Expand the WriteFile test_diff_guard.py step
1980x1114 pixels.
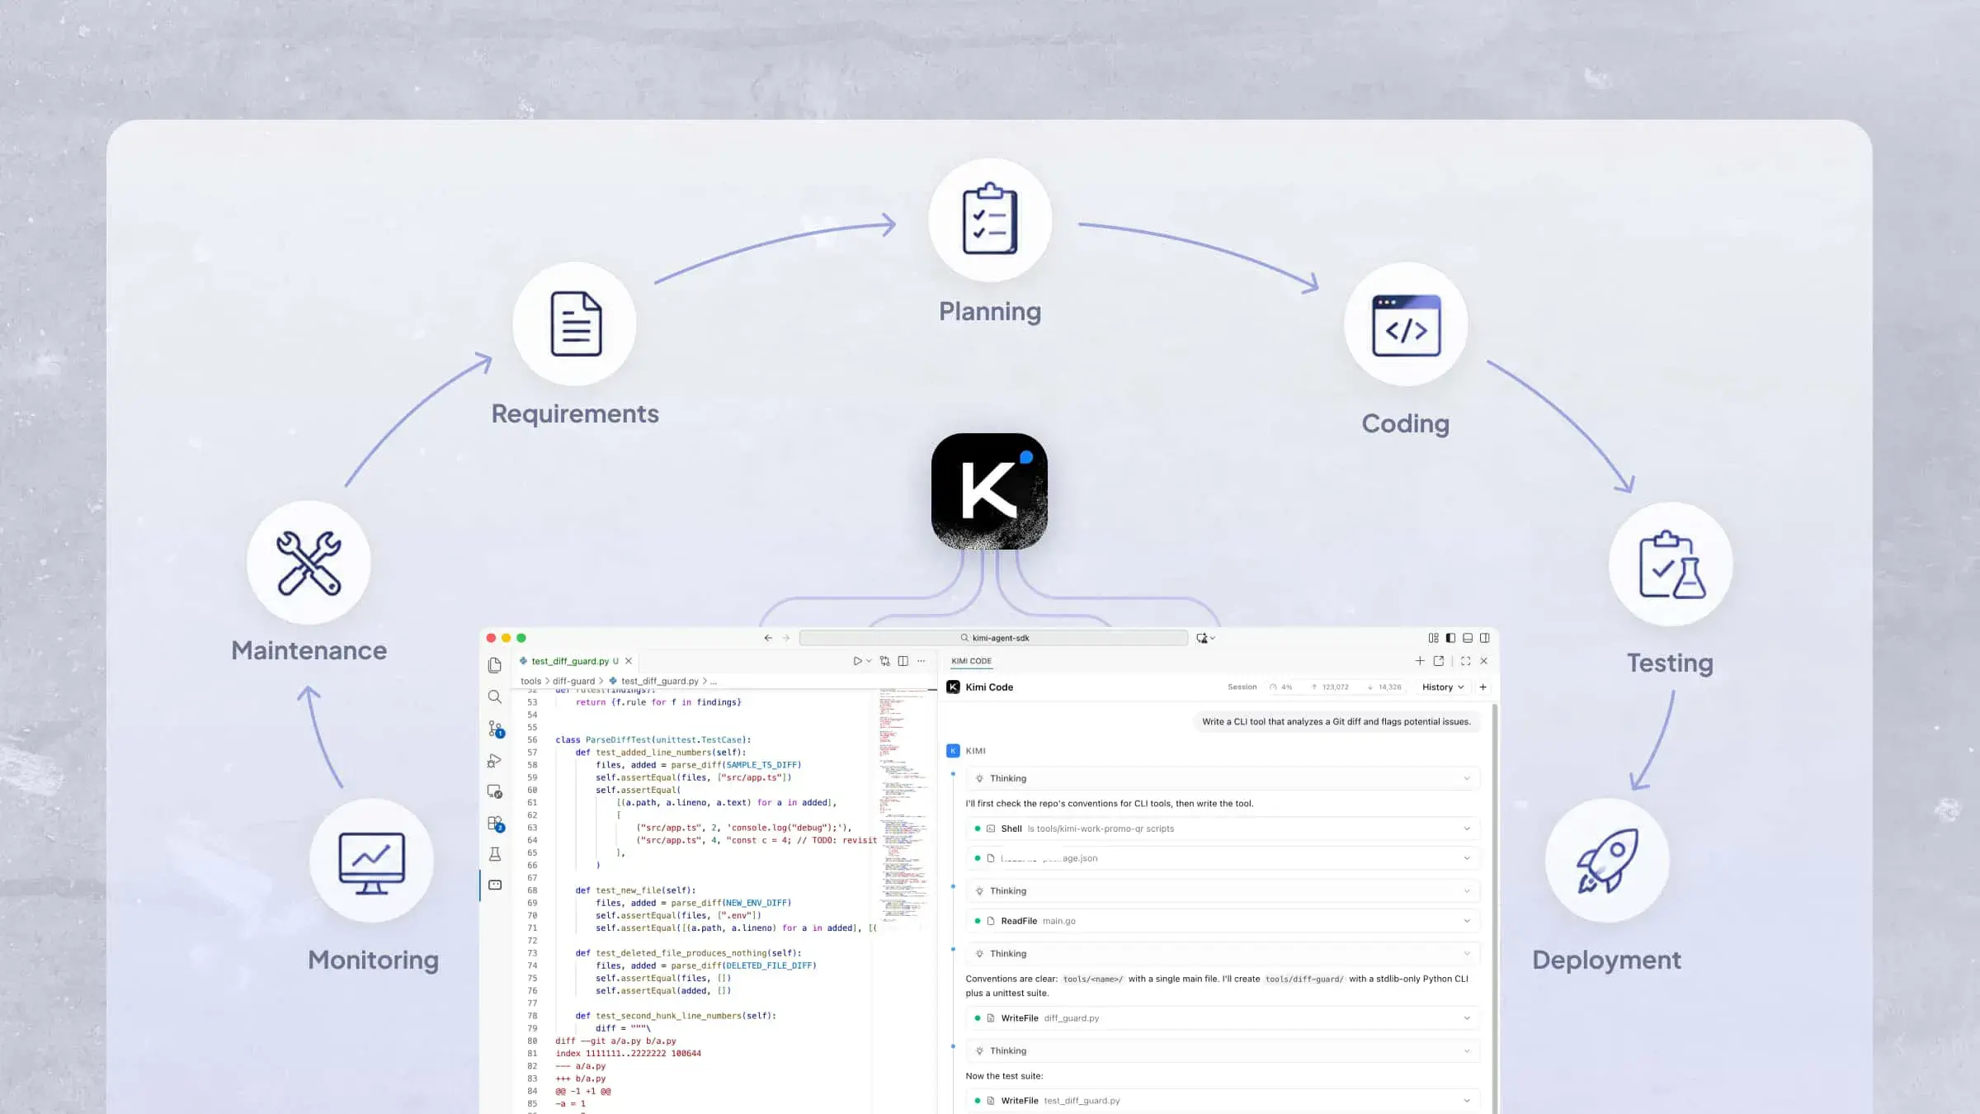coord(1223,1101)
